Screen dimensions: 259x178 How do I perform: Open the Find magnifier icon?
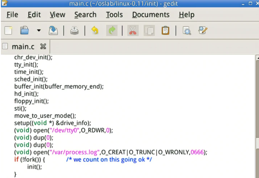pos(187,31)
